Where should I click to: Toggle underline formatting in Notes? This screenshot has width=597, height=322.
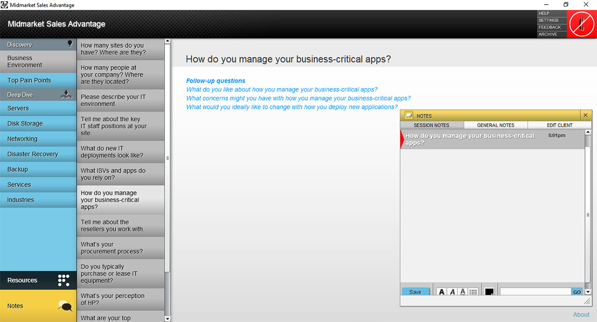[463, 292]
